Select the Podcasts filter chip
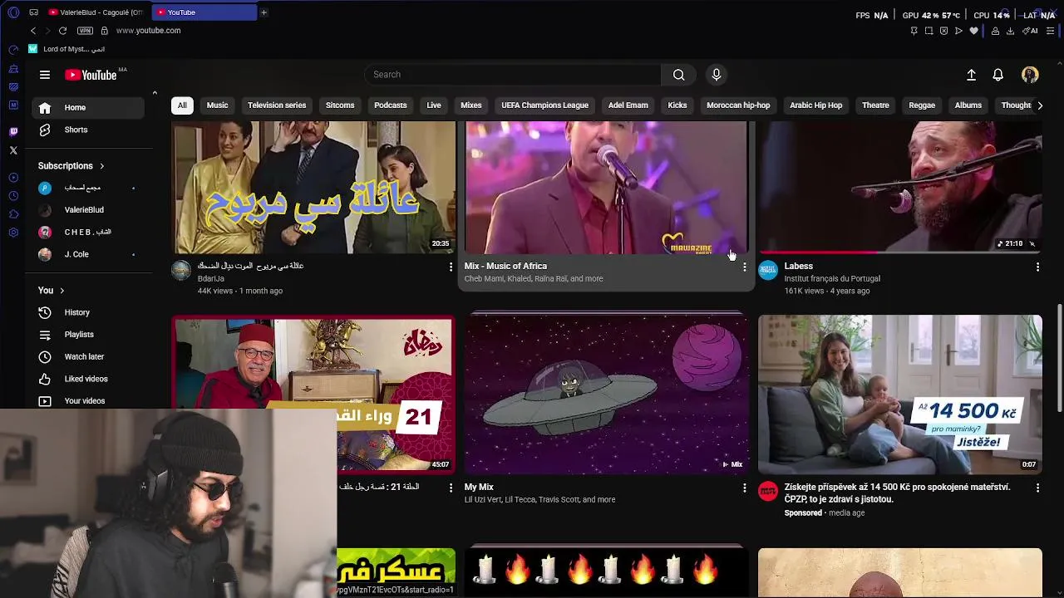1064x598 pixels. point(391,105)
